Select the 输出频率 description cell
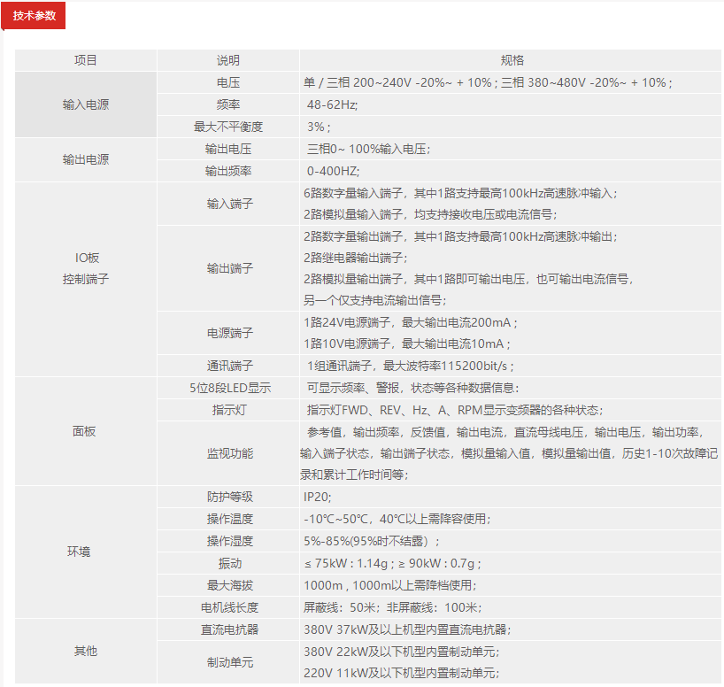This screenshot has width=724, height=687. click(x=228, y=171)
